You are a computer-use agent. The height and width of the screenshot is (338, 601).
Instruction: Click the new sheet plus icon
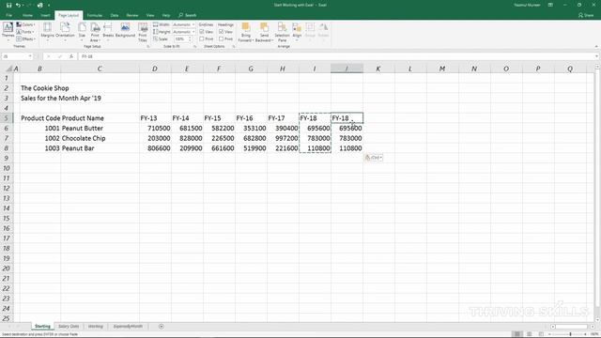tap(161, 326)
